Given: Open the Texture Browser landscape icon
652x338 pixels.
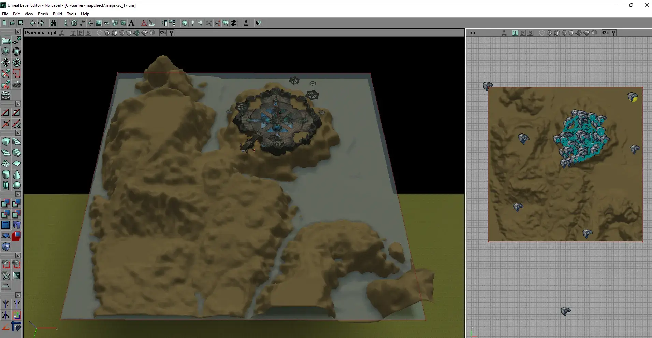Looking at the screenshot, I should click(x=99, y=23).
